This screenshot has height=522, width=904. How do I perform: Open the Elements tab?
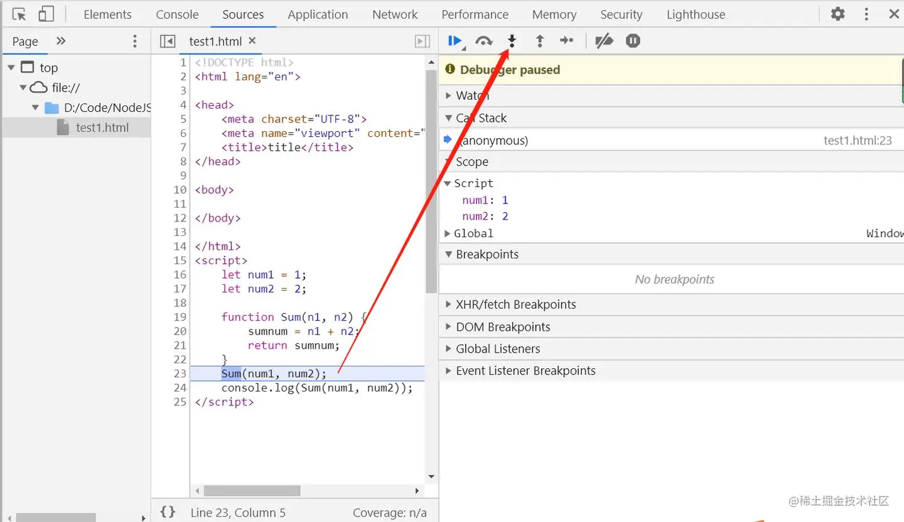pyautogui.click(x=107, y=14)
